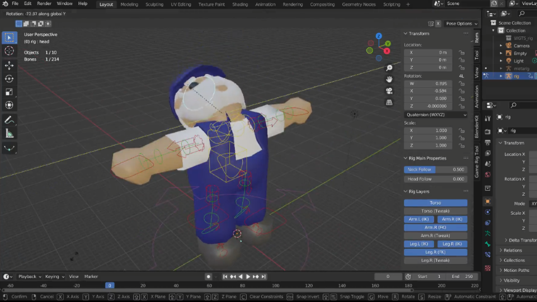Open the Bone properties tab icon

(488, 244)
